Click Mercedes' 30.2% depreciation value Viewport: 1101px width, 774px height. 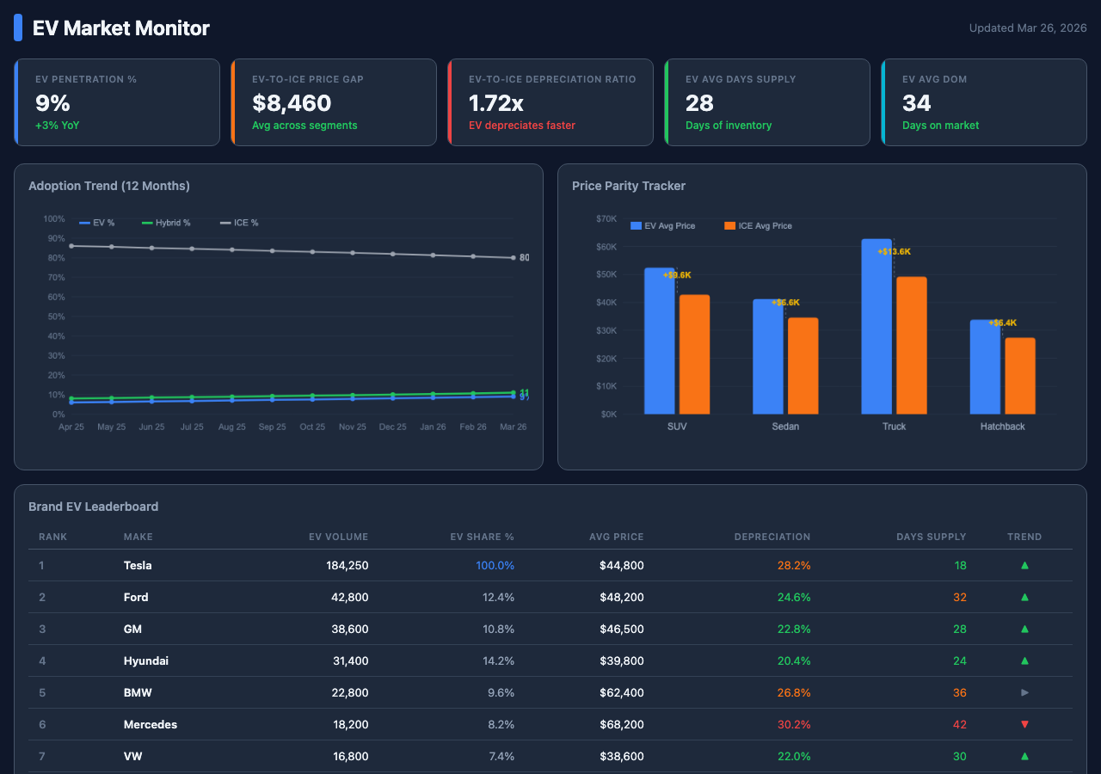coord(794,725)
